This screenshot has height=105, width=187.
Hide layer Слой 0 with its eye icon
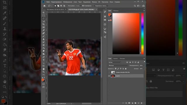tap(109, 76)
